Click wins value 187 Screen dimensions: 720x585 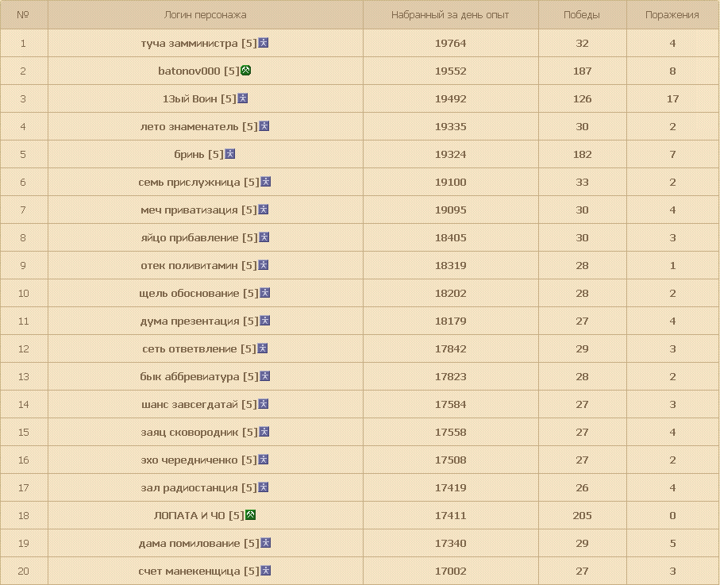tap(582, 71)
